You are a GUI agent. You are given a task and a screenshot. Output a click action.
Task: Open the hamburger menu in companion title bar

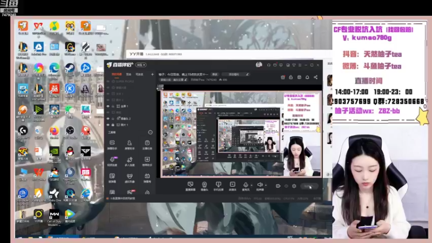click(300, 65)
